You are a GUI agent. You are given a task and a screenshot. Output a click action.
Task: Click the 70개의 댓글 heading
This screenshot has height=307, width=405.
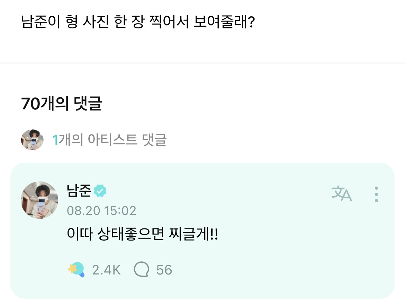(x=61, y=103)
